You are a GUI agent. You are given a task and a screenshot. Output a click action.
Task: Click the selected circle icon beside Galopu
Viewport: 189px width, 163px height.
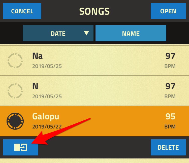(15, 121)
